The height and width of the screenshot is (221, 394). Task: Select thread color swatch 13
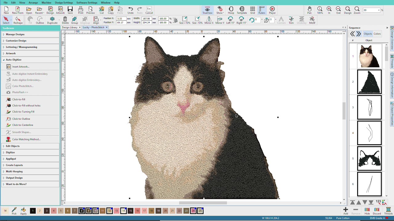[116, 211]
